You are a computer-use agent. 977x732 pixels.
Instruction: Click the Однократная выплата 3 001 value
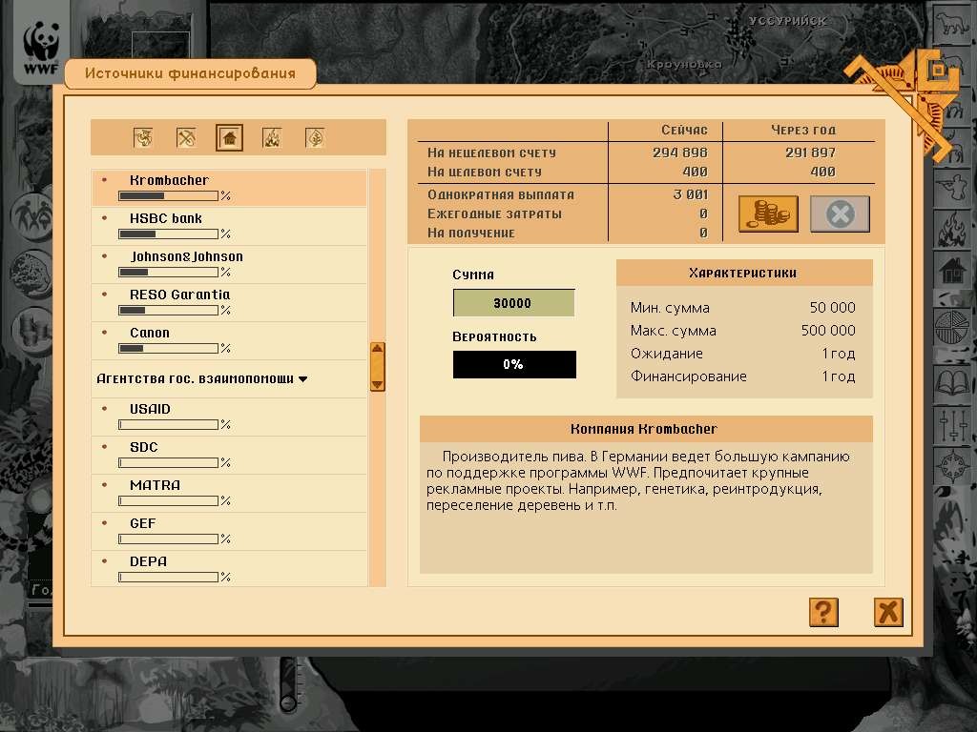tap(691, 194)
